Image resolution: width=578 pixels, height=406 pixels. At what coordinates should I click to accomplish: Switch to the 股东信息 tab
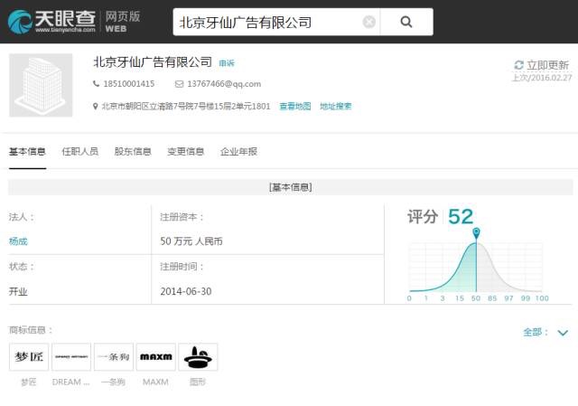(x=133, y=152)
